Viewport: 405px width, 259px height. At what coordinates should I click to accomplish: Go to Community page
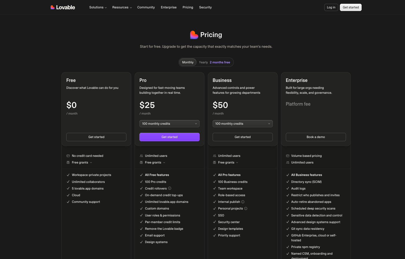click(146, 7)
